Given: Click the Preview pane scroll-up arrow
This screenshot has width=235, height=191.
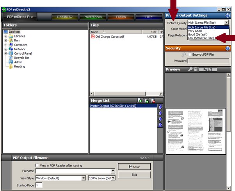Looking at the screenshot, I should 228,75.
